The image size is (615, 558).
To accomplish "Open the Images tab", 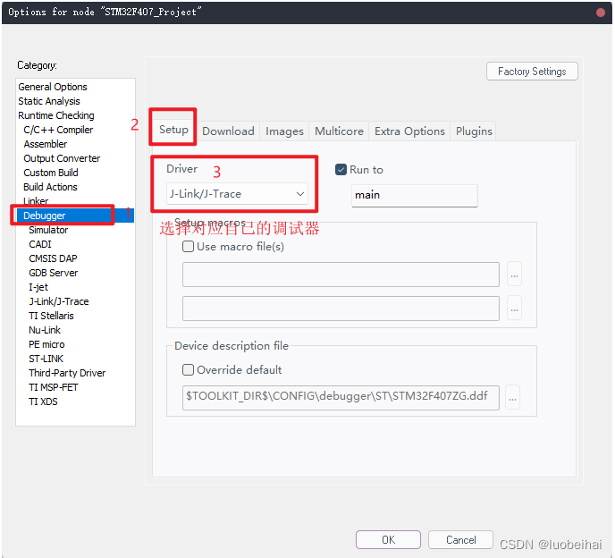I will (x=284, y=131).
